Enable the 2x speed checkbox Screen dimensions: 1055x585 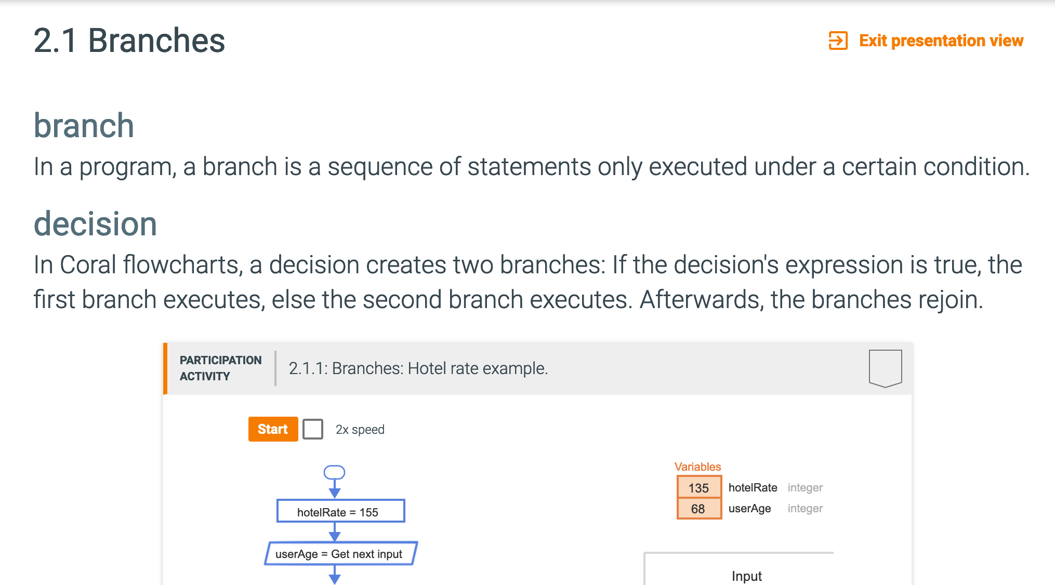coord(313,429)
